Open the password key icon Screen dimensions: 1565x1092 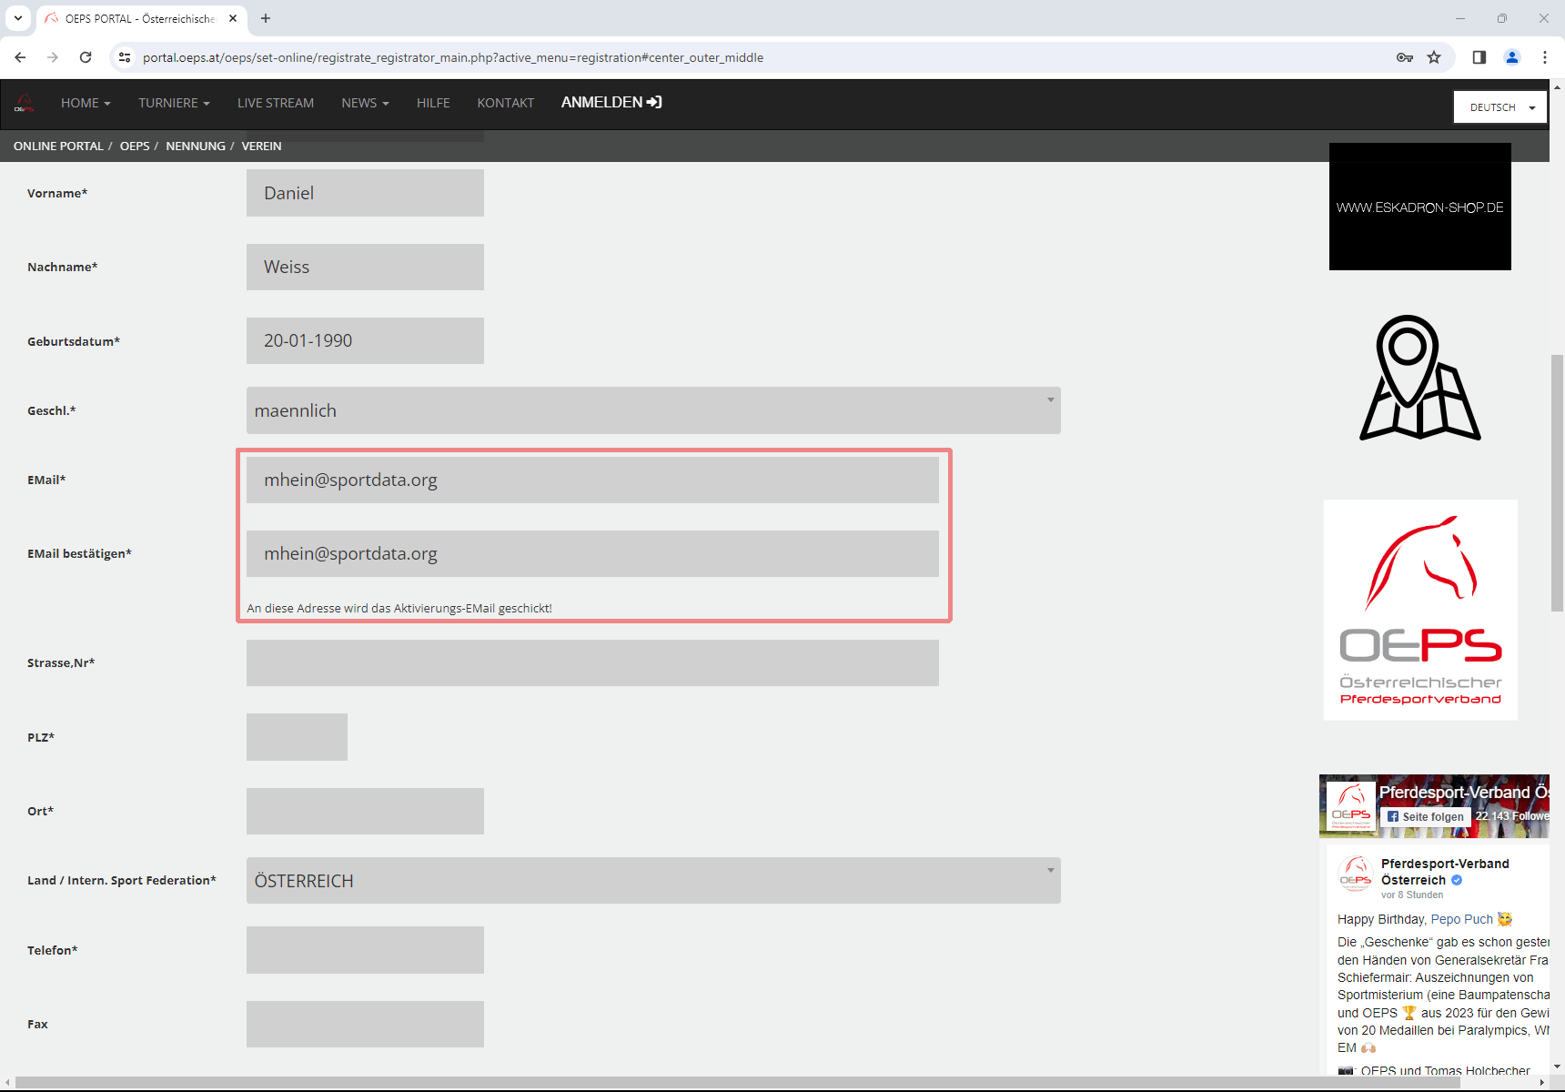click(1405, 57)
